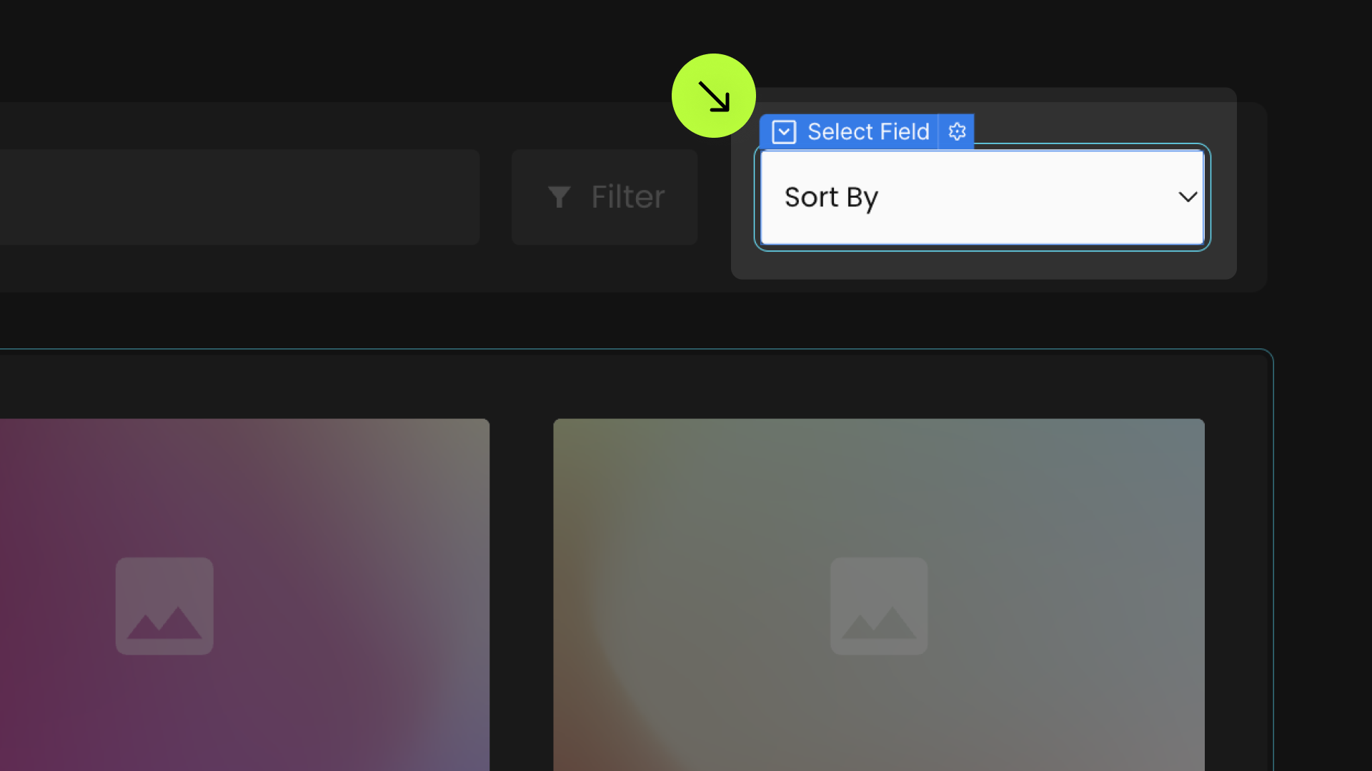Click the toolbar gap between search bar and Filter
1372x771 pixels.
coord(495,197)
